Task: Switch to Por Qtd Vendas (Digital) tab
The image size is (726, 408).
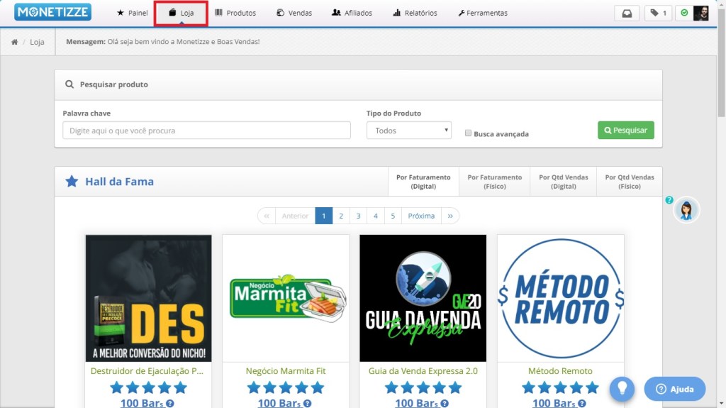Action: 563,182
